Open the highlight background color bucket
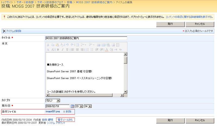 [111, 50]
